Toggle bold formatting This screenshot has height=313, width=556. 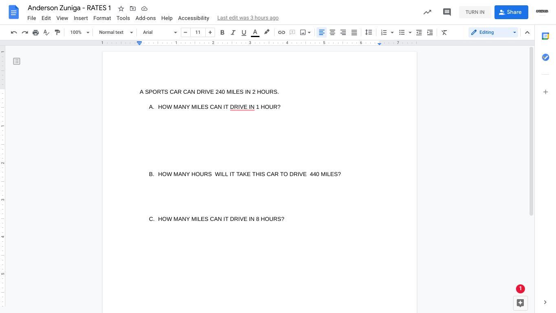pyautogui.click(x=222, y=32)
